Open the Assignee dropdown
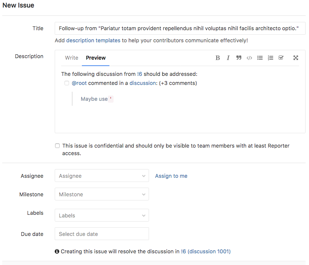This screenshot has height=265, width=309. tap(102, 176)
